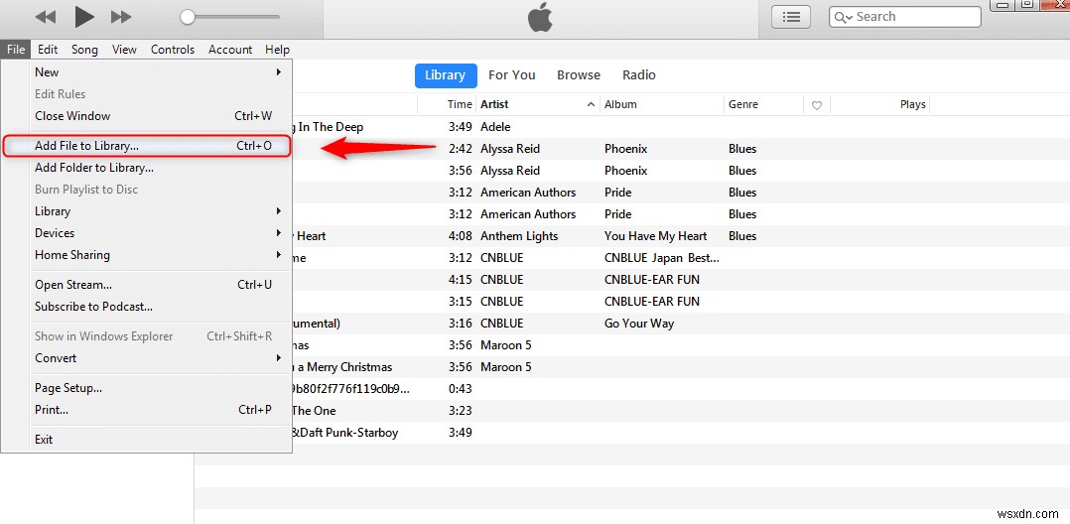1070x524 pixels.
Task: Open the Song menu
Action: tap(84, 50)
